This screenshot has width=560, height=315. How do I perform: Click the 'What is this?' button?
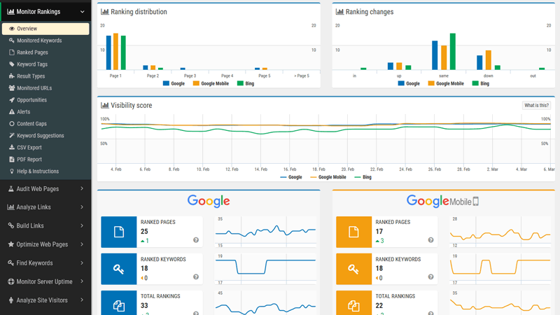pos(536,106)
